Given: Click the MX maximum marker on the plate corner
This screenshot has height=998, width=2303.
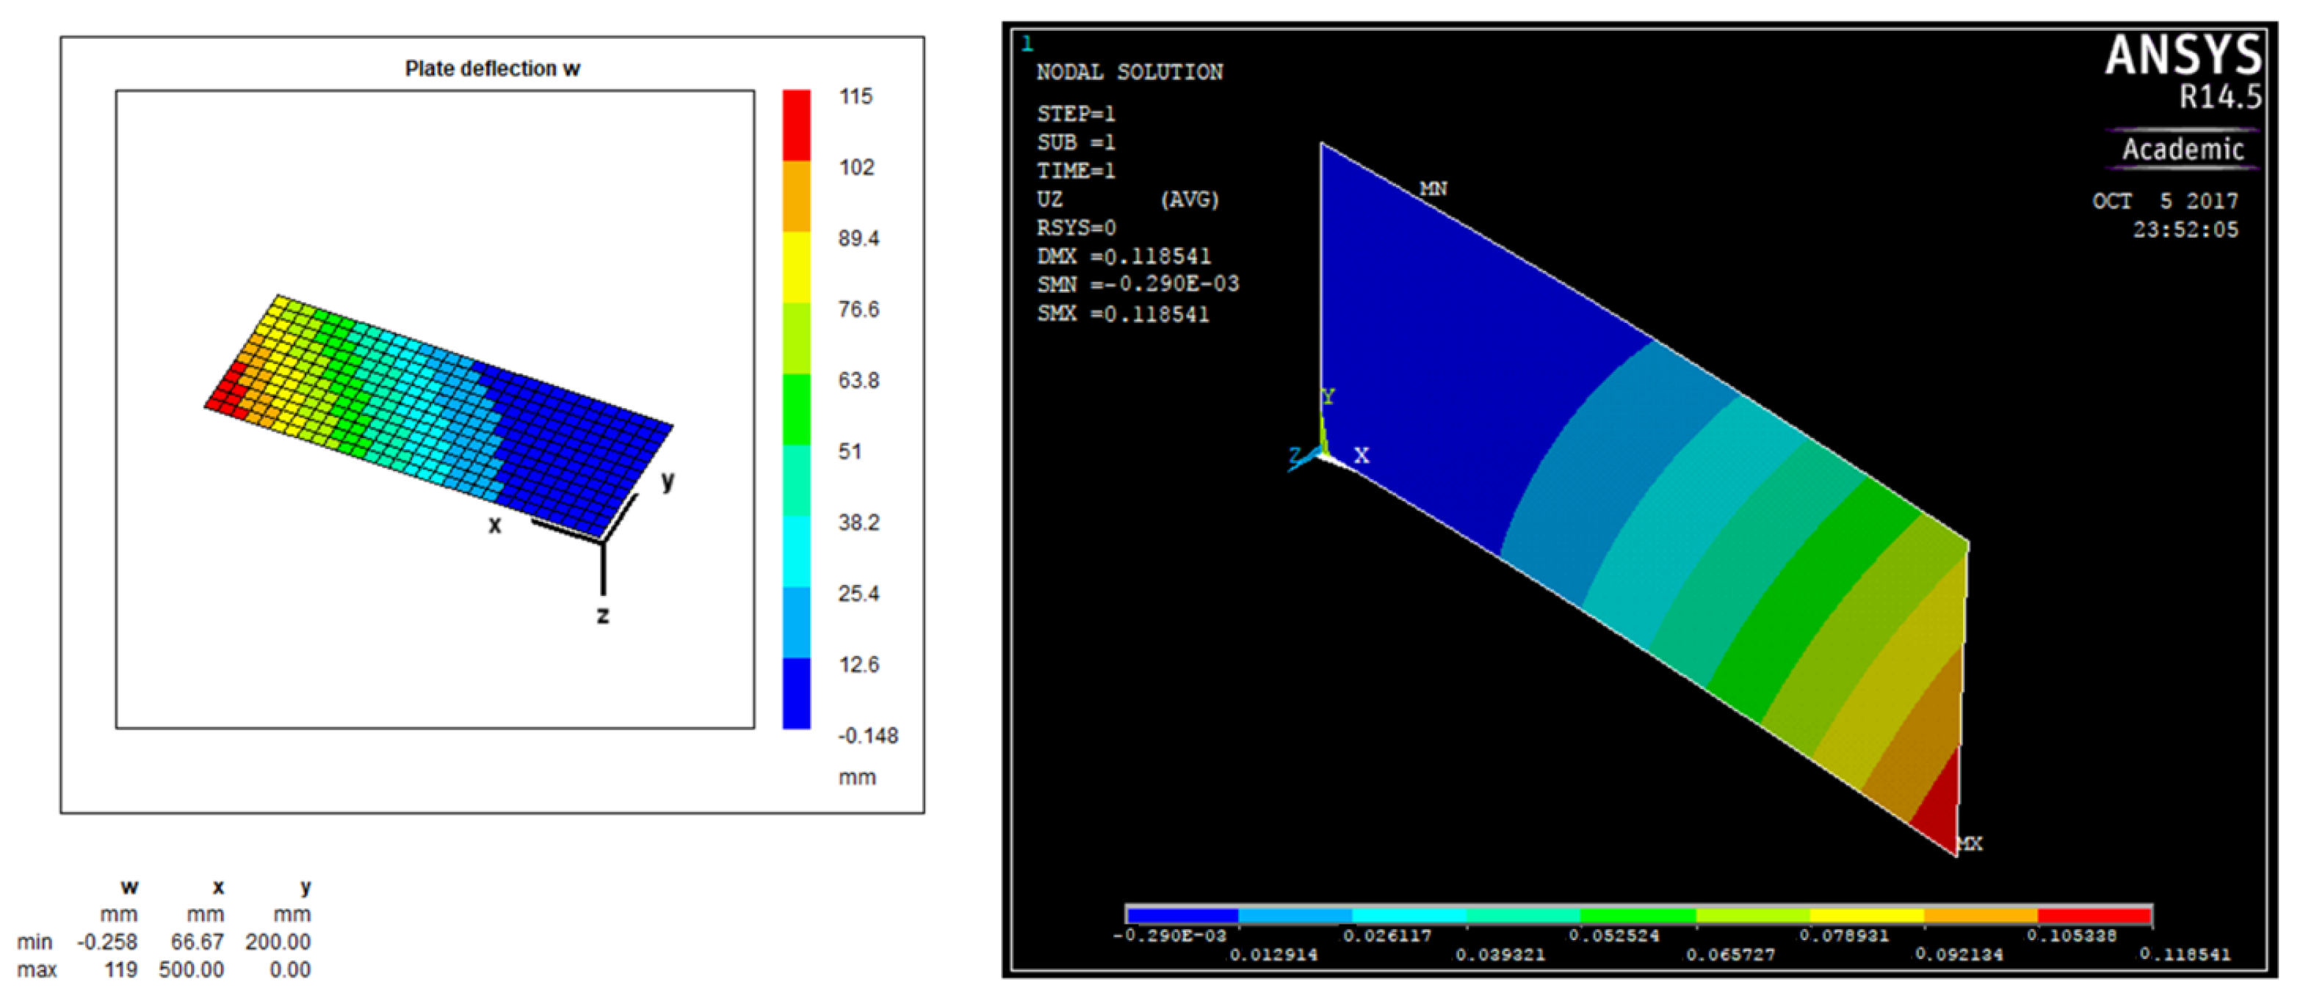Looking at the screenshot, I should [x=1970, y=843].
